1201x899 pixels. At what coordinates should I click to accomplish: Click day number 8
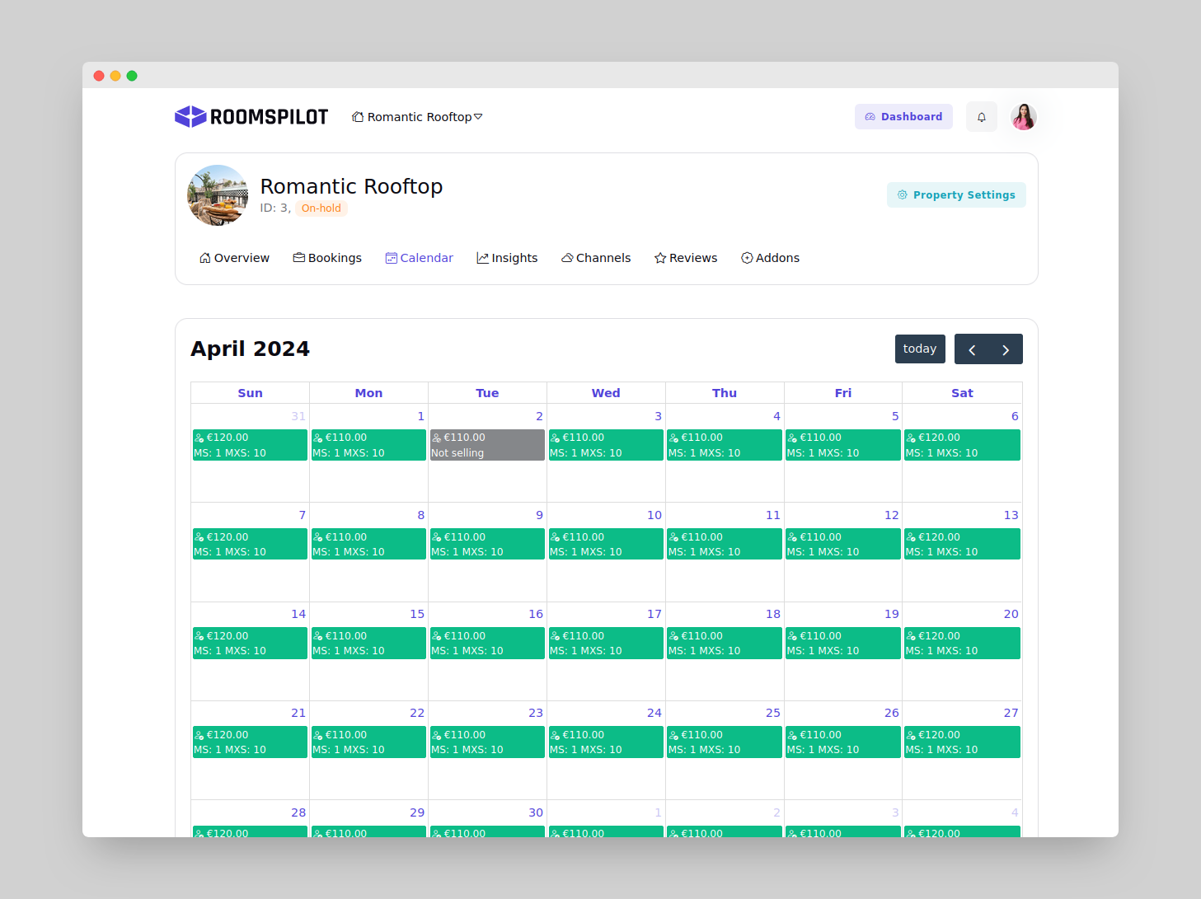click(420, 515)
